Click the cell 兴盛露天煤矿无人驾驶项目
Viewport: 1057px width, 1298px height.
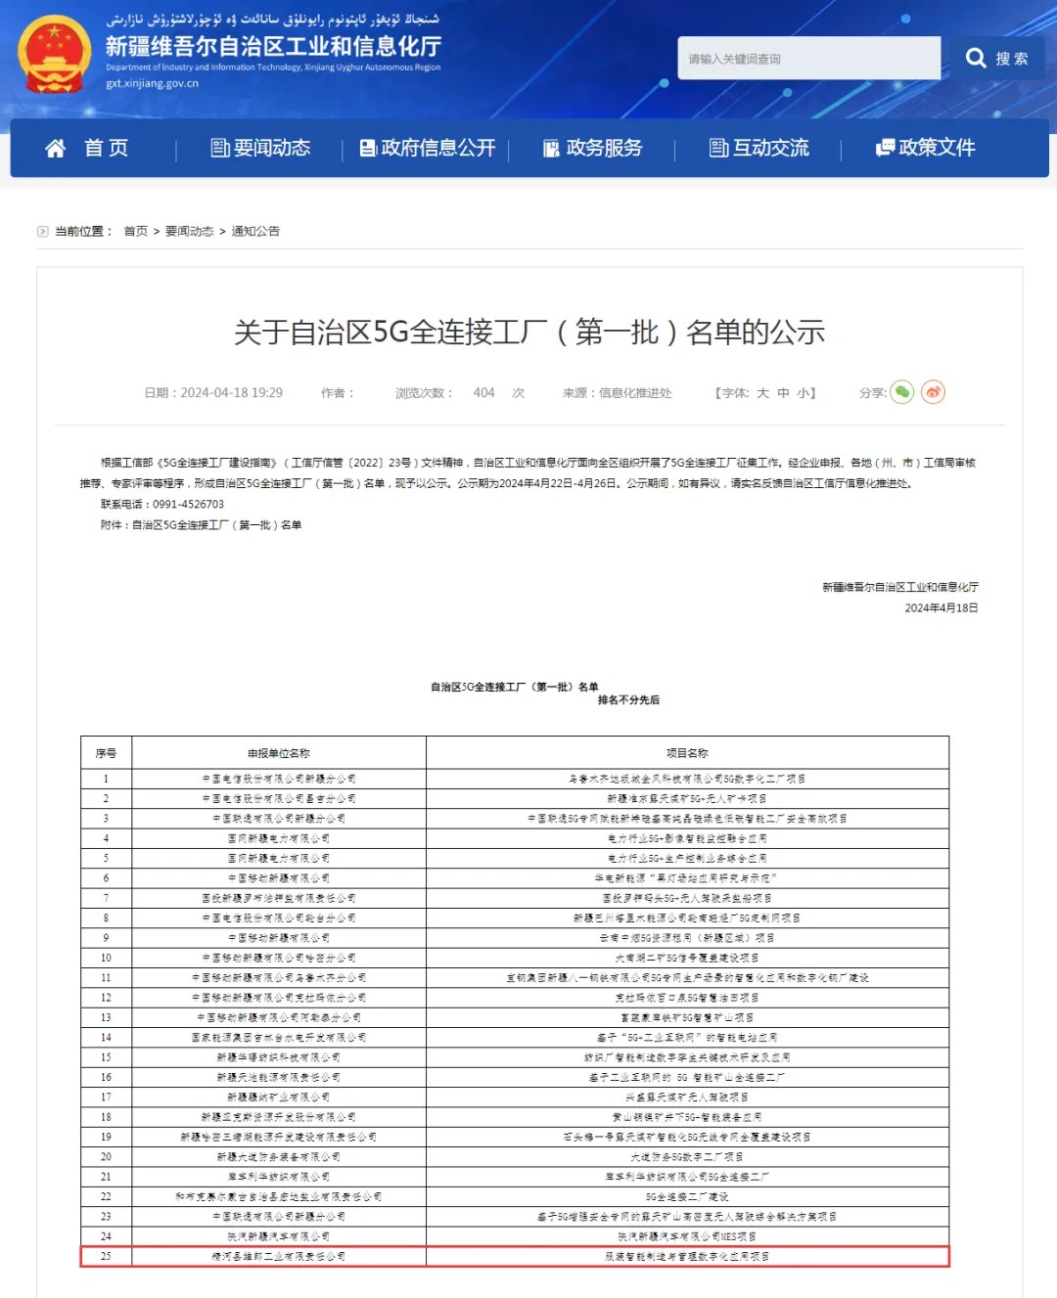687,1097
